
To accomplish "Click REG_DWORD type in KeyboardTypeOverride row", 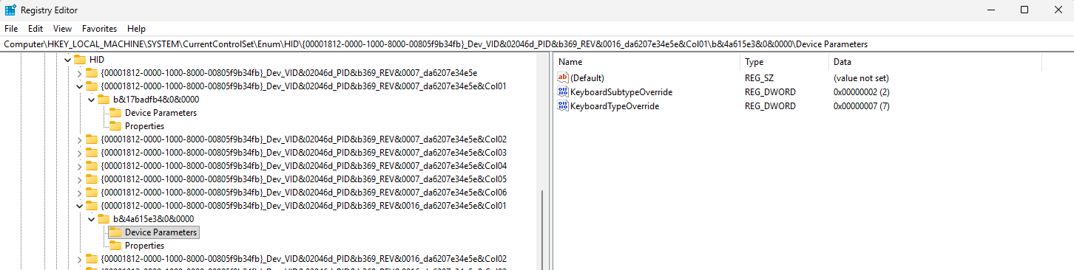I will (x=770, y=105).
